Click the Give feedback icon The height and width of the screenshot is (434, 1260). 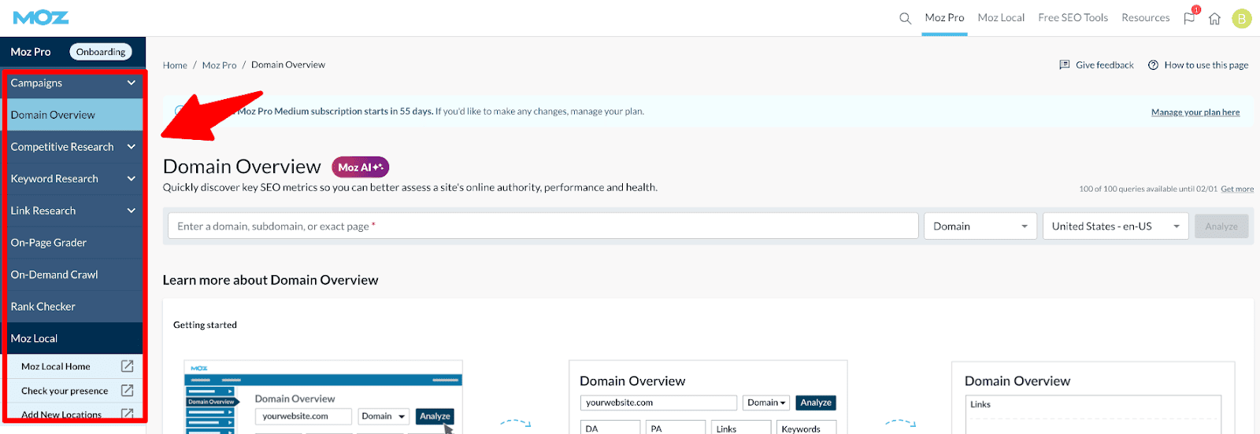[1065, 65]
